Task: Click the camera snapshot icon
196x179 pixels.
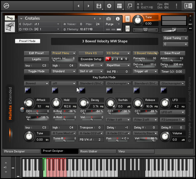Action: pyautogui.click(x=108, y=19)
